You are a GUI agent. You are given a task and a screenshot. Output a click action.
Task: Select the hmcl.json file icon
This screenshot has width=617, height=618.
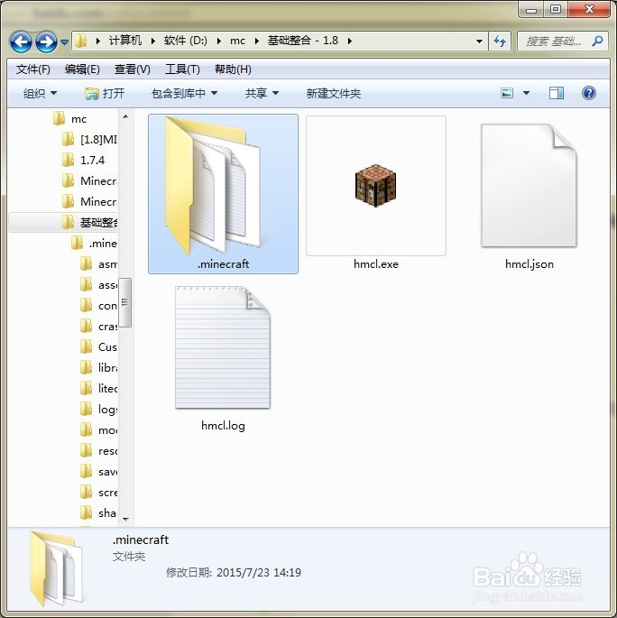pos(529,186)
